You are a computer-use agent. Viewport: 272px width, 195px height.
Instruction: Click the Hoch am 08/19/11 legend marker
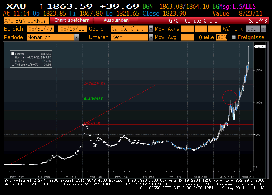(13, 57)
